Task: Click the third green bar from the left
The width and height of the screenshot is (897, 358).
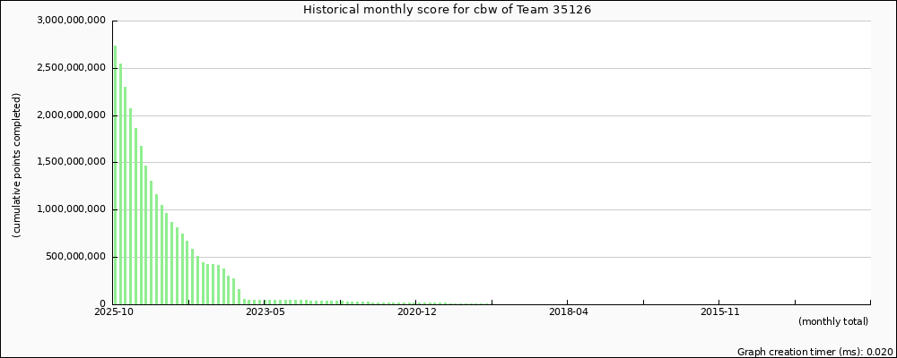Action: 126,195
